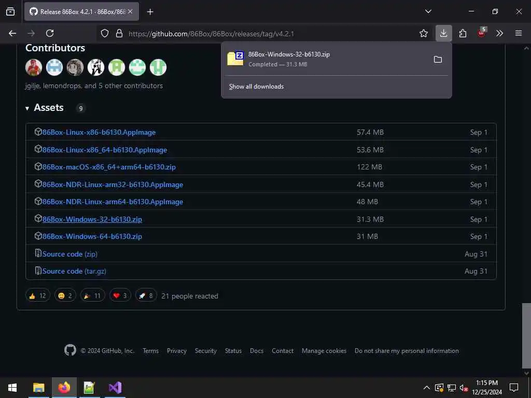Open the Contact footer link
This screenshot has width=531, height=398.
[283, 351]
